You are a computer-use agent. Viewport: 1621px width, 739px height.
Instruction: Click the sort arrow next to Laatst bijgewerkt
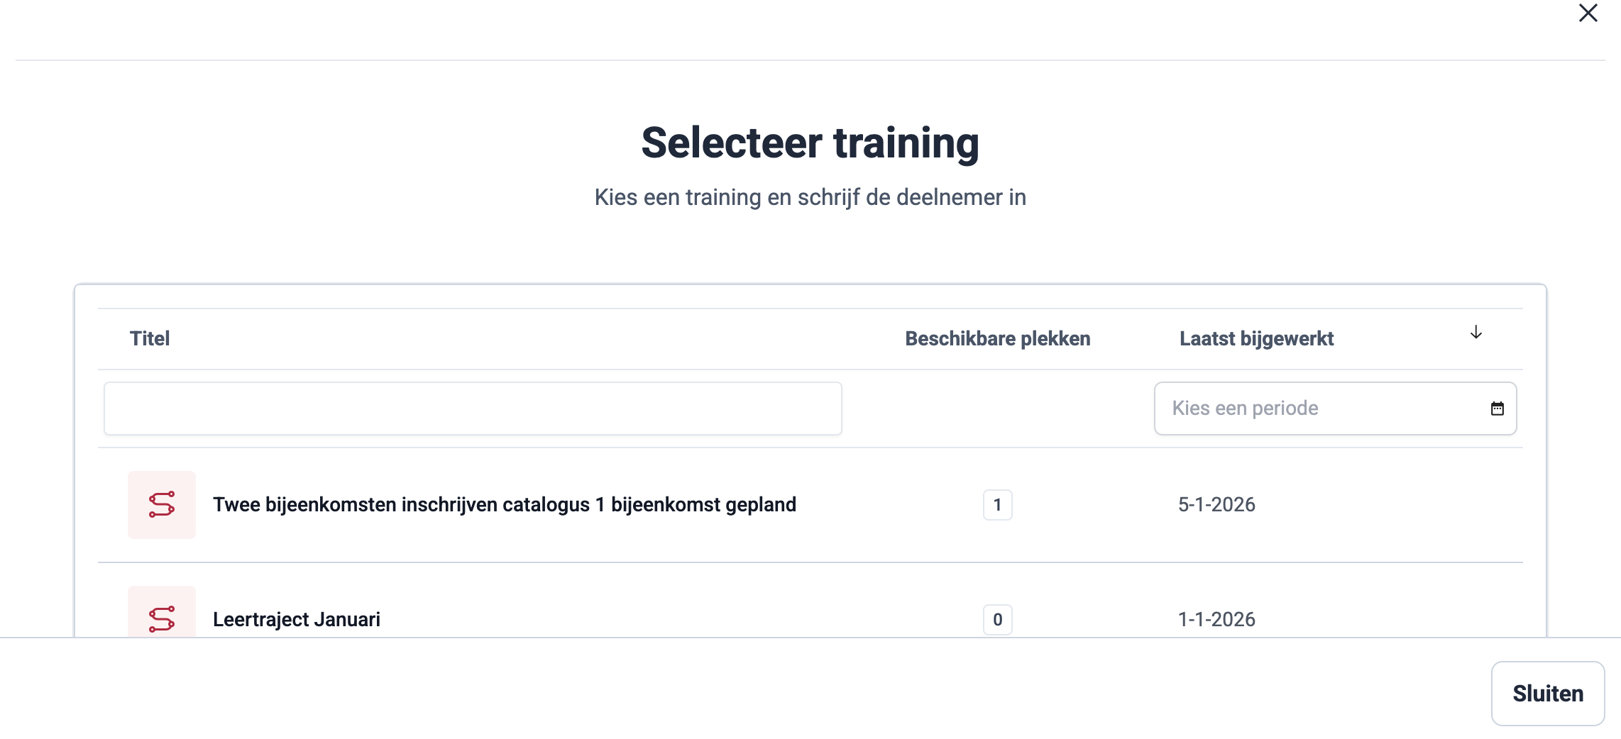tap(1476, 333)
